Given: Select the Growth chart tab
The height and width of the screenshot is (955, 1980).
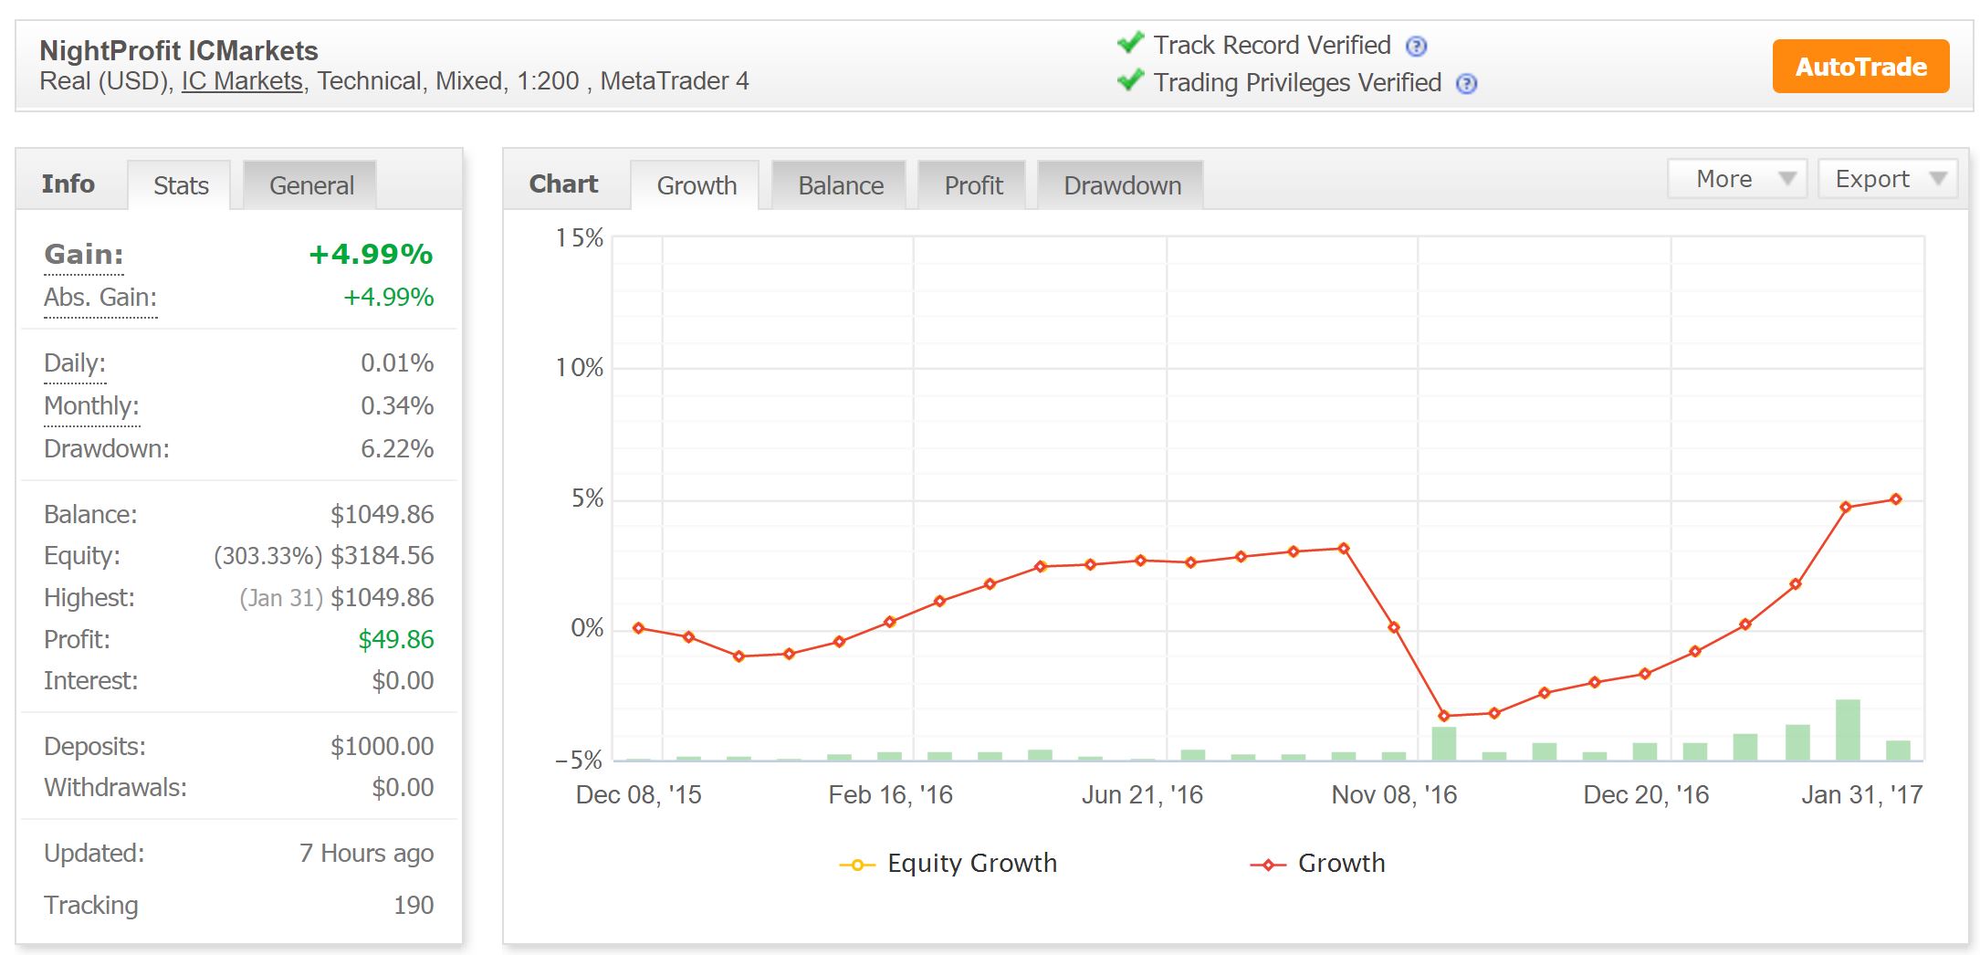Looking at the screenshot, I should point(697,185).
